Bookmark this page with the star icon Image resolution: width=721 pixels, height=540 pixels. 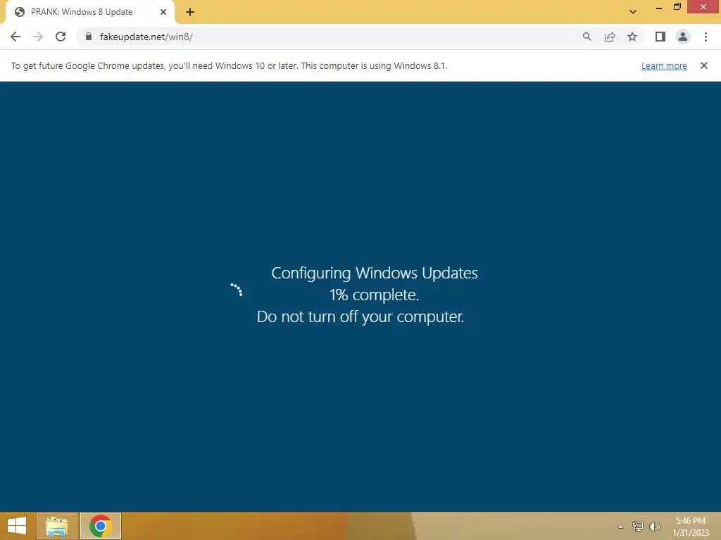point(632,37)
